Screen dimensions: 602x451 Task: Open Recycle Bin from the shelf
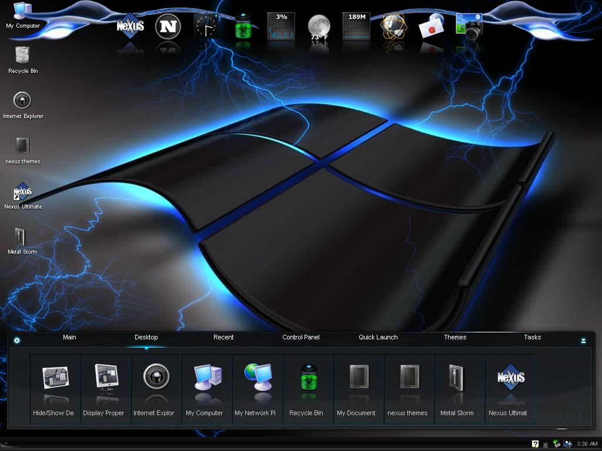[x=308, y=389]
